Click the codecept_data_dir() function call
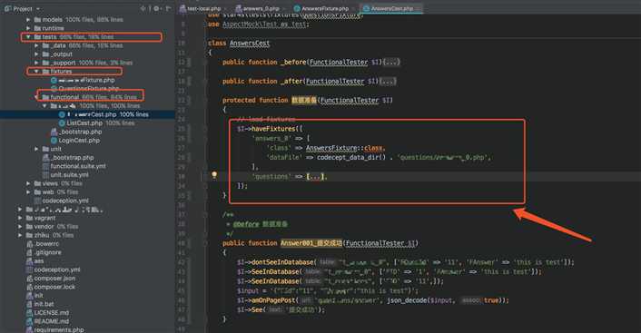The image size is (641, 333). 351,157
